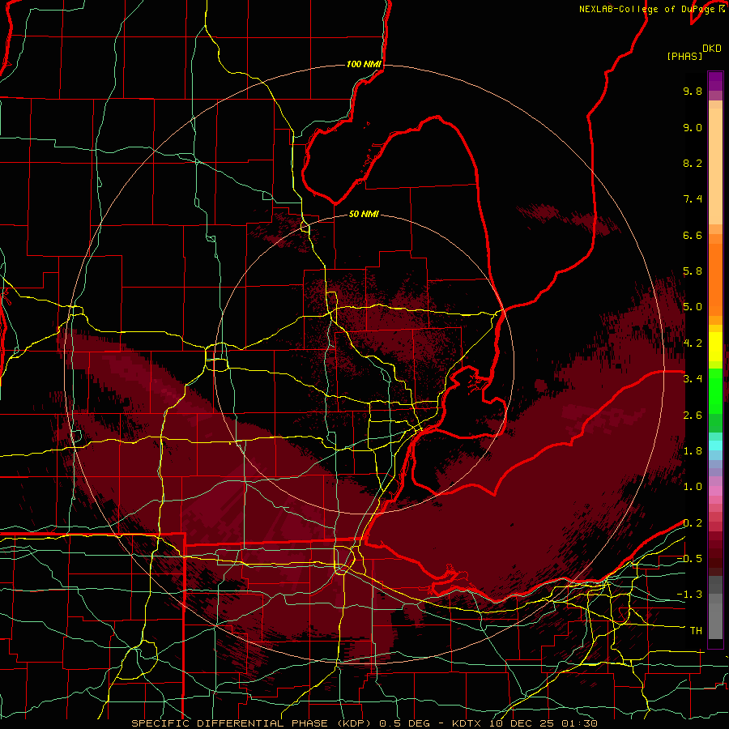Click the 4.2 value on the legend

point(693,343)
